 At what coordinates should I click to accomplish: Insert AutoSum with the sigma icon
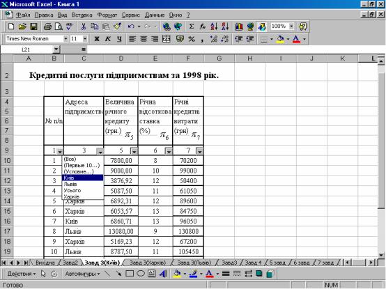[192, 26]
